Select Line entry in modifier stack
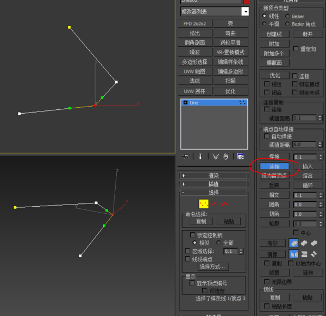Screen dimensions: 326x316 pyautogui.click(x=214, y=102)
